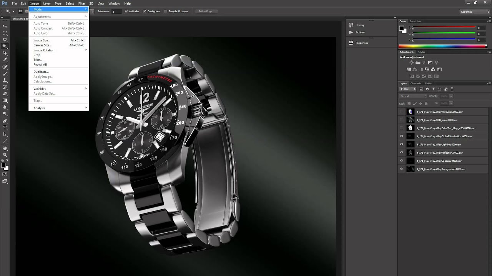492x276 pixels.
Task: Click the Refine Edge button
Action: tap(206, 11)
